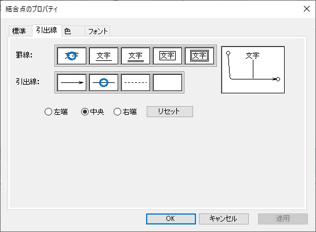
Task: Select the no-border 文字 ruled line style
Action: click(x=72, y=56)
